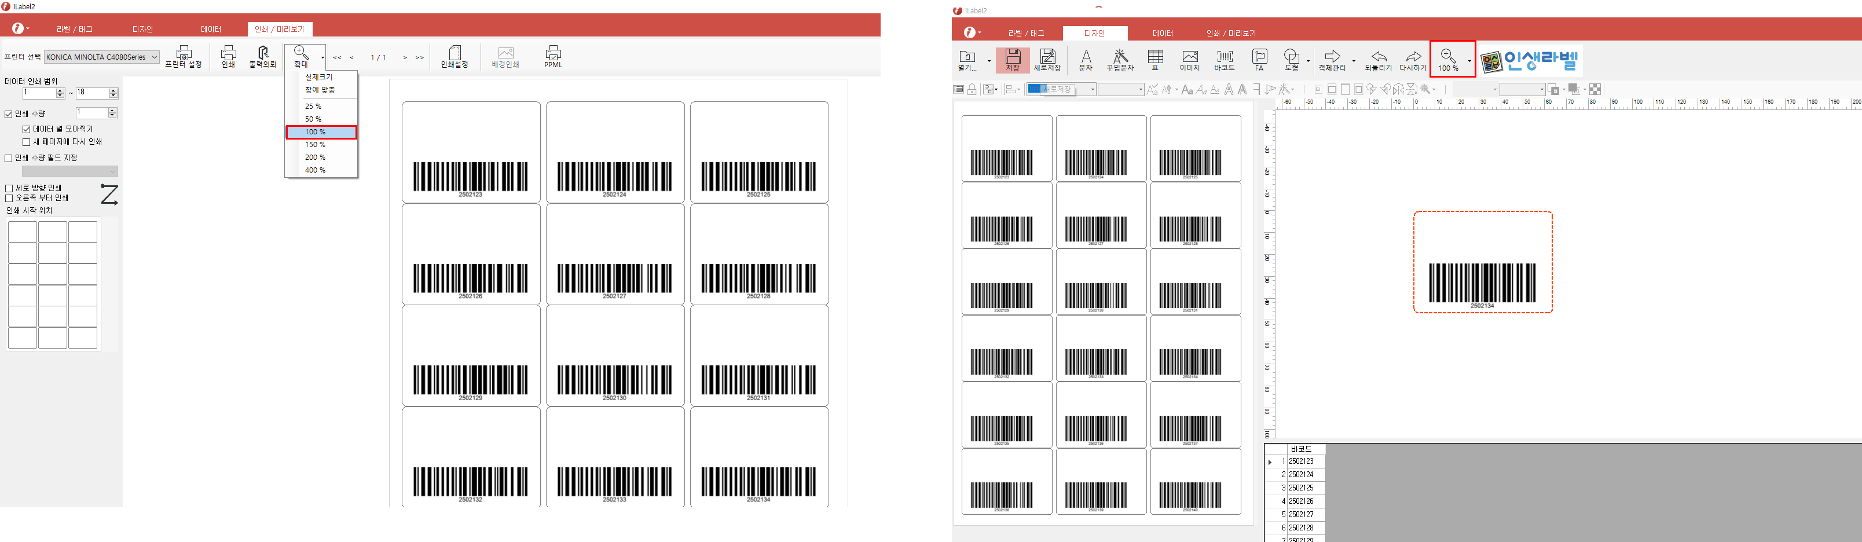Viewport: 1862px width, 542px height.
Task: Go to first page with << button
Action: [x=337, y=58]
